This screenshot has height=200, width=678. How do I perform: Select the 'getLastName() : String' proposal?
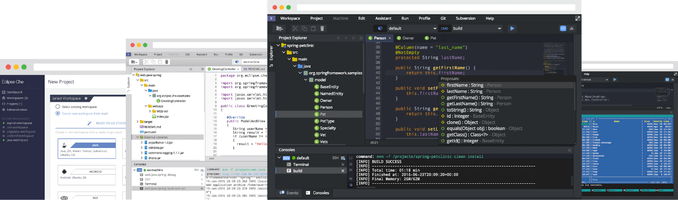507,104
